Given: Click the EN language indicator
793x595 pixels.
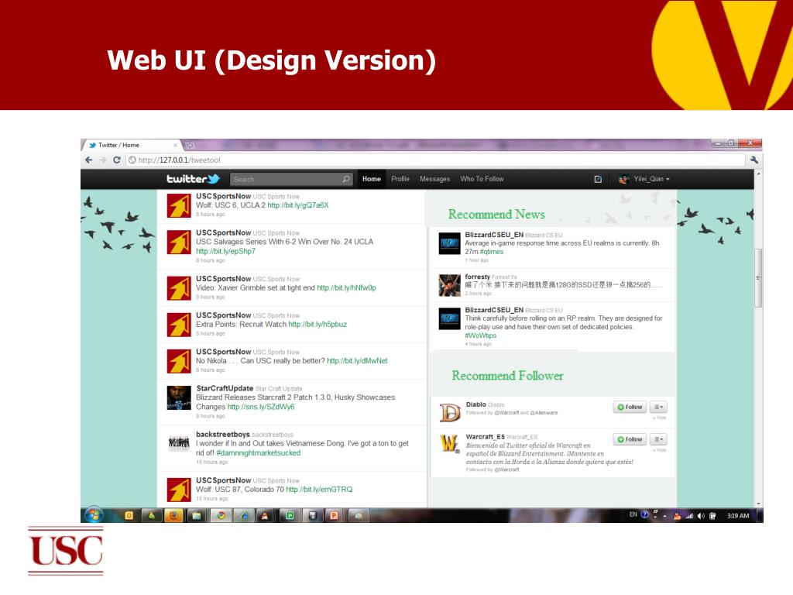Looking at the screenshot, I should click(x=633, y=514).
